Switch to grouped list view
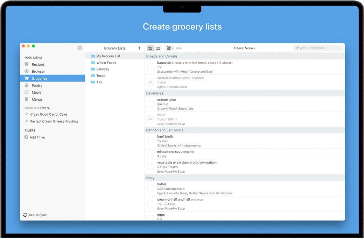This screenshot has width=364, height=238. tap(150, 48)
